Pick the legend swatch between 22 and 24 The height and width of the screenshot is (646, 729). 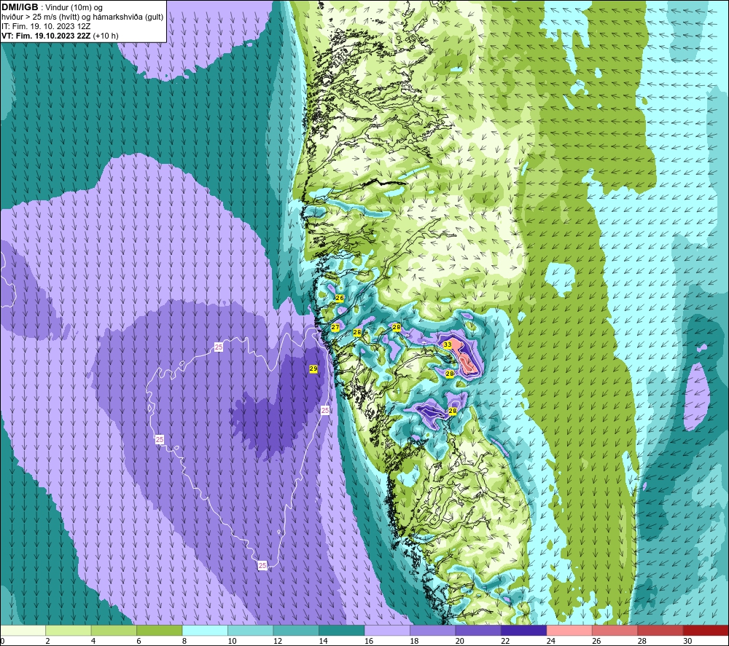point(524,630)
